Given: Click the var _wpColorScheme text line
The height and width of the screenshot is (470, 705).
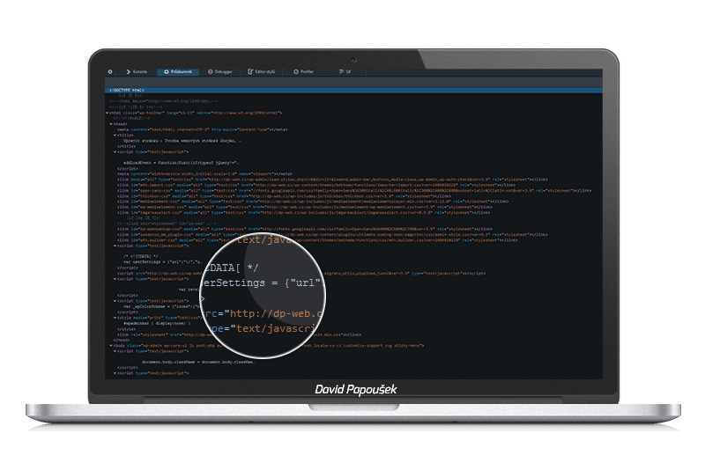Looking at the screenshot, I should (x=161, y=306).
